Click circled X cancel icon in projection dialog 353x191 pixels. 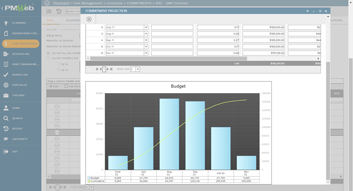pos(89,19)
